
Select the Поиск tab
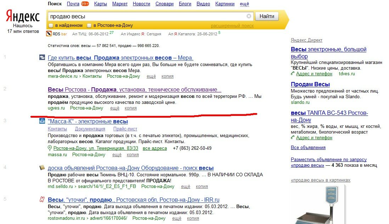tap(55, 4)
